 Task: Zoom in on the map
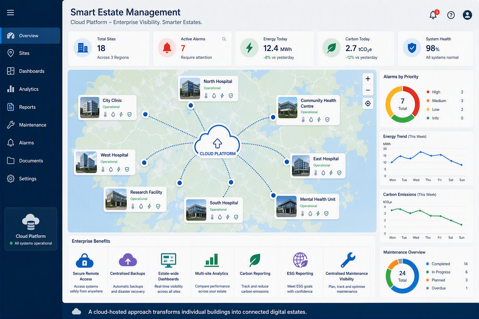coord(368,79)
